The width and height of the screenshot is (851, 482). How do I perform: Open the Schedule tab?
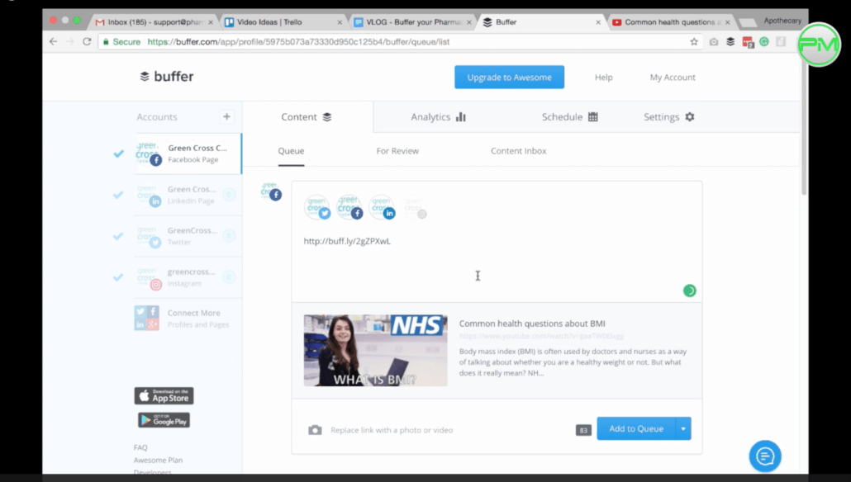click(x=569, y=116)
